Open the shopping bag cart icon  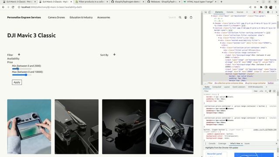191,17
